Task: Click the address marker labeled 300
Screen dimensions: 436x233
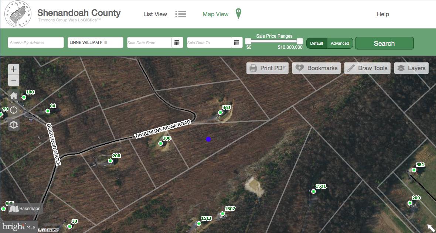Action: [160, 143]
